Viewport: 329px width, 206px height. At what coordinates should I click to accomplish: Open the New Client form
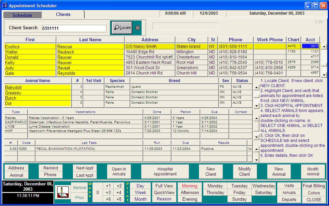[211, 171]
